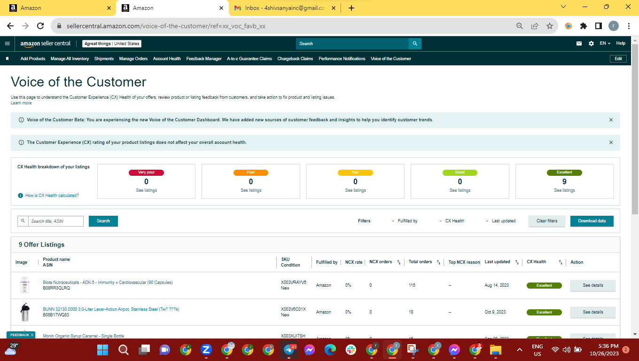
Task: Open Telegram from the taskbar
Action: pos(288,350)
